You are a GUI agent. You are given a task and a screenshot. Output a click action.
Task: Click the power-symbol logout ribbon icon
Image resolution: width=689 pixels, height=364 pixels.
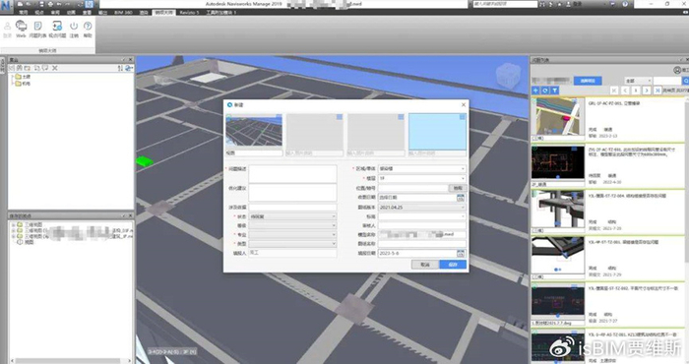74,29
